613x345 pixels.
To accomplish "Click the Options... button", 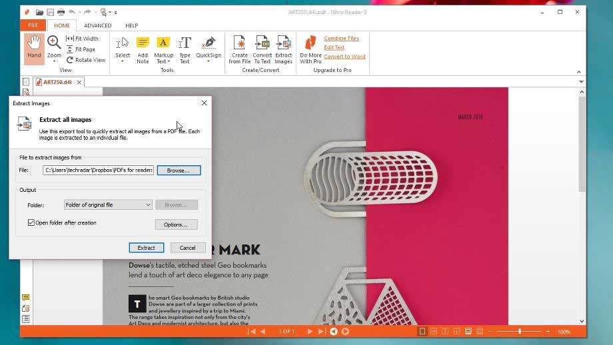I will coord(176,224).
